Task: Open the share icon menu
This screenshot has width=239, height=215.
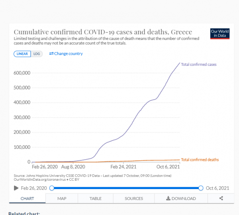Action: [x=221, y=198]
